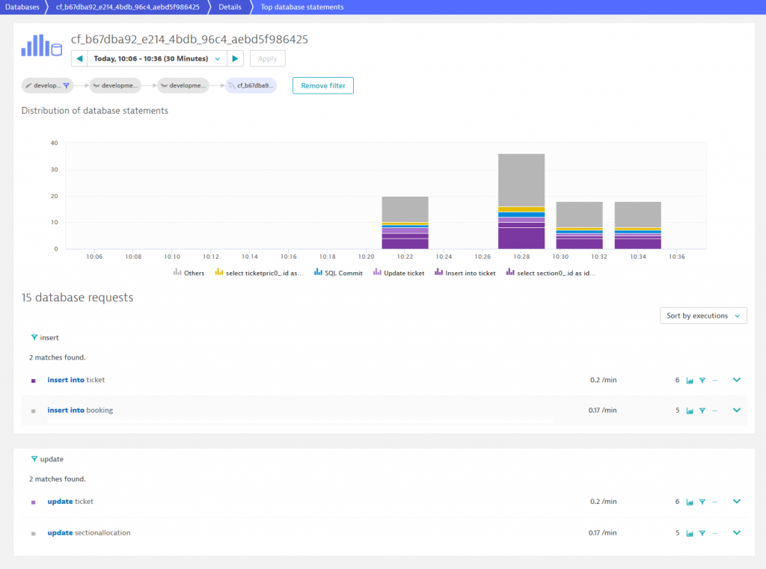Open the Sort by executions dropdown

[703, 316]
